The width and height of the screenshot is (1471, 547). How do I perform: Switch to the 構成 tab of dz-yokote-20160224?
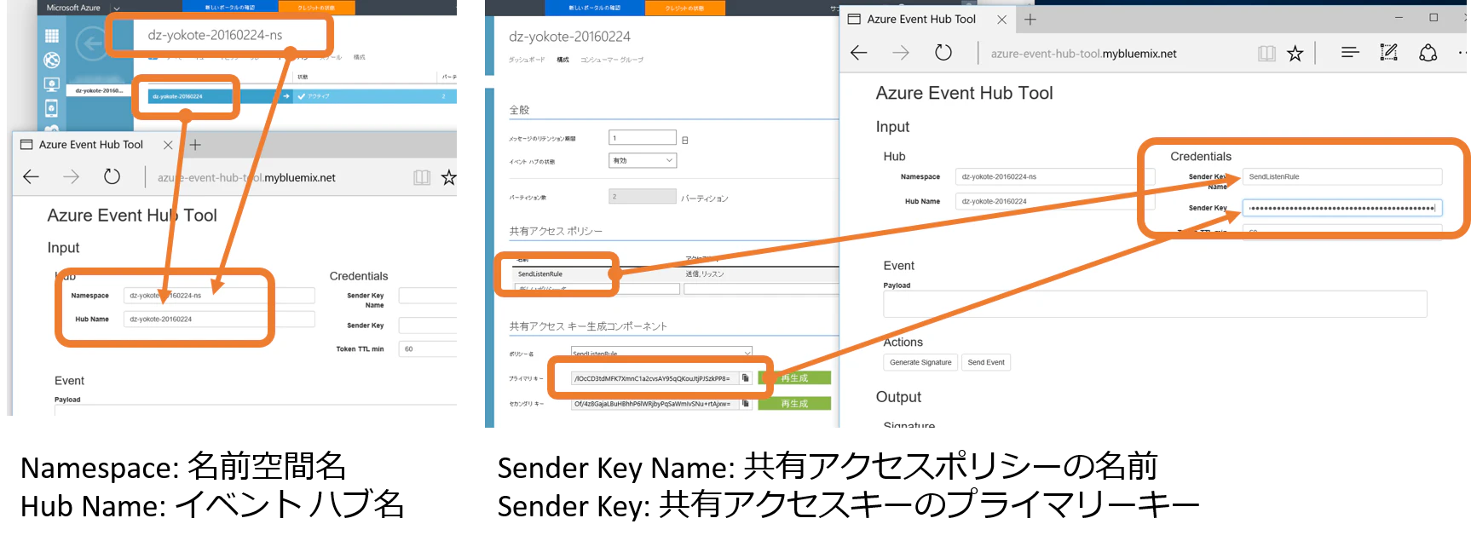point(562,60)
